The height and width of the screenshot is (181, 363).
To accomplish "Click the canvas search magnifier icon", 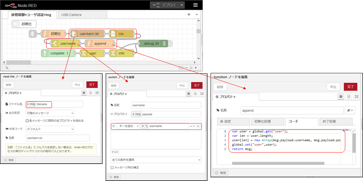I will 7,68.
